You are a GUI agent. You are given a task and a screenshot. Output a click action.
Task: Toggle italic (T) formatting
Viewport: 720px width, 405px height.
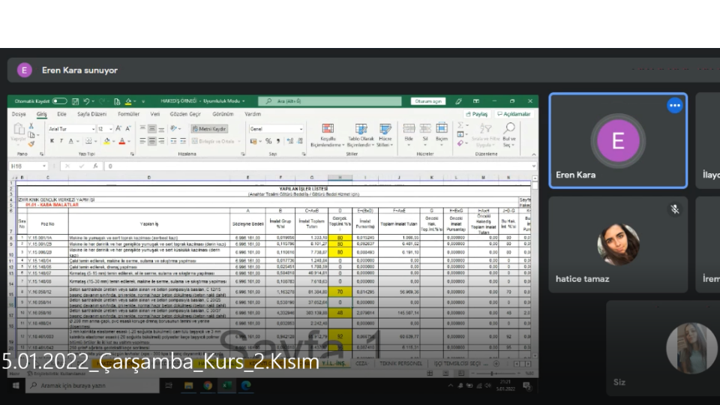[61, 142]
